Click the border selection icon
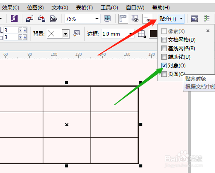Viewport: 215px width, 173px height. coord(142,34)
